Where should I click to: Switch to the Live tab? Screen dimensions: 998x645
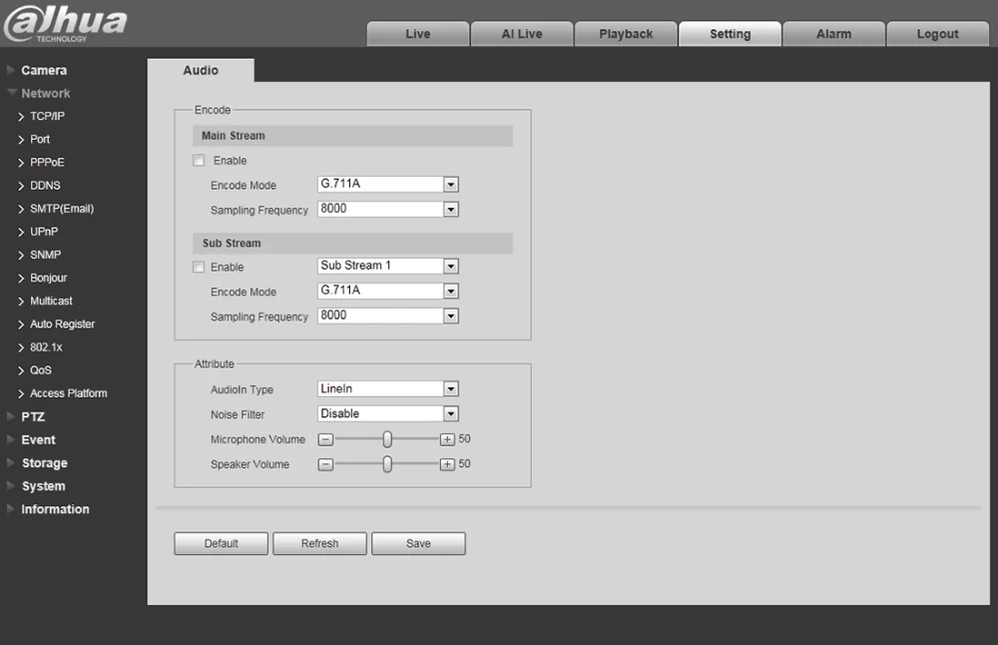click(418, 34)
